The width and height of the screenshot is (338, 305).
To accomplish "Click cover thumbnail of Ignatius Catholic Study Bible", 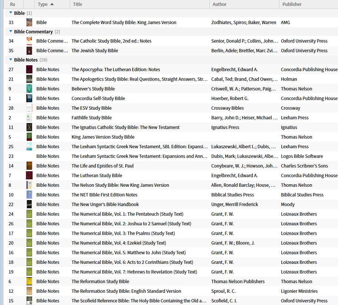I will (x=29, y=127).
